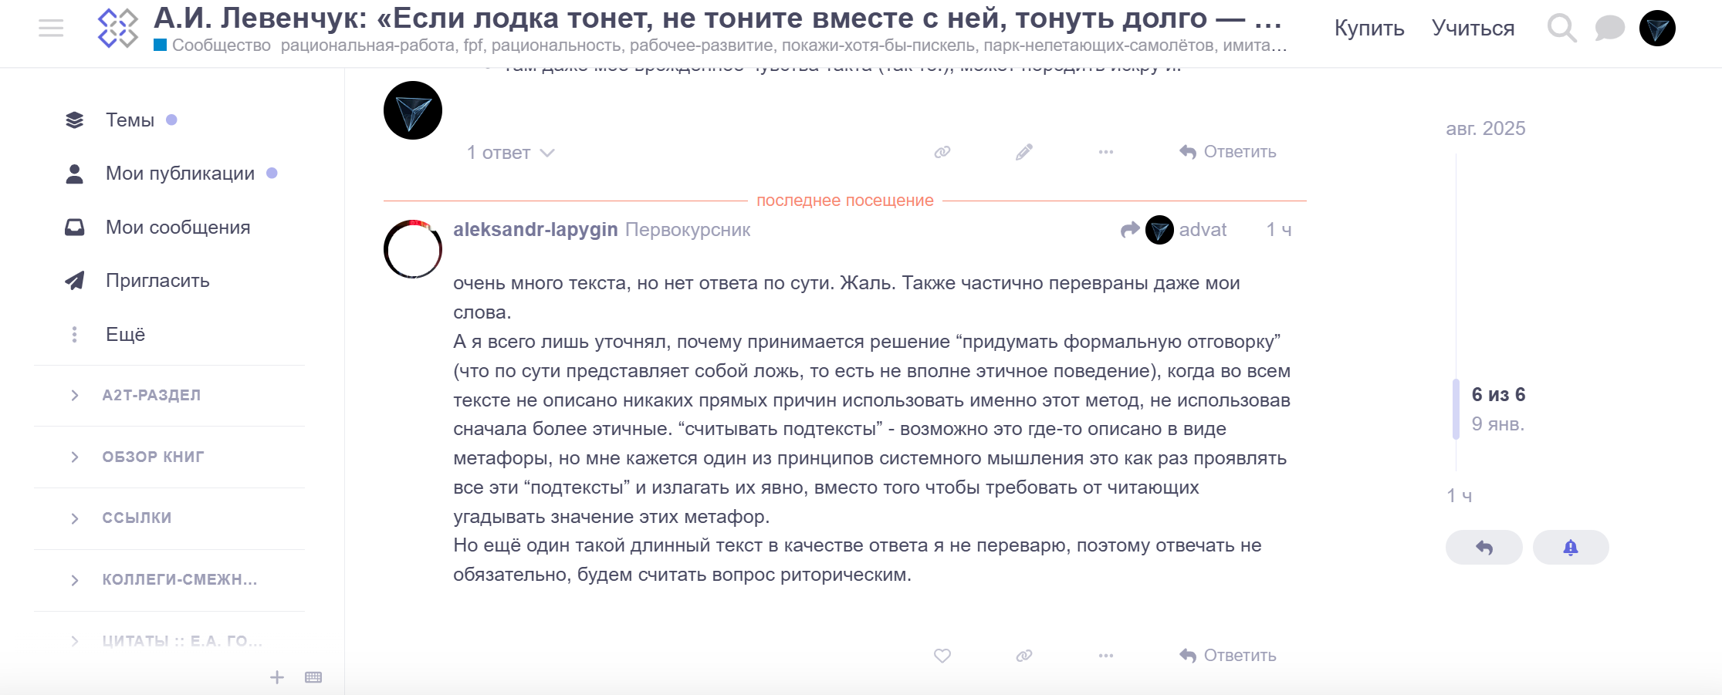Open aleksandr-lapygin's avatar profile
The image size is (1722, 695).
(413, 249)
